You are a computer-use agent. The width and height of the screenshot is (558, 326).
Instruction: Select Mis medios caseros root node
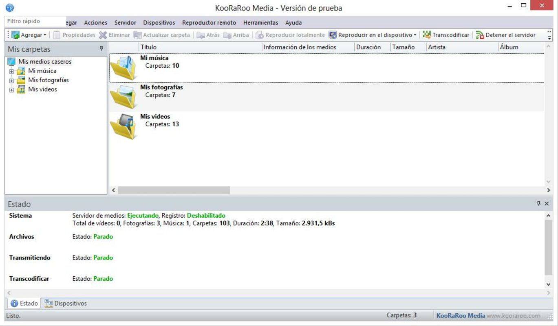pyautogui.click(x=45, y=62)
